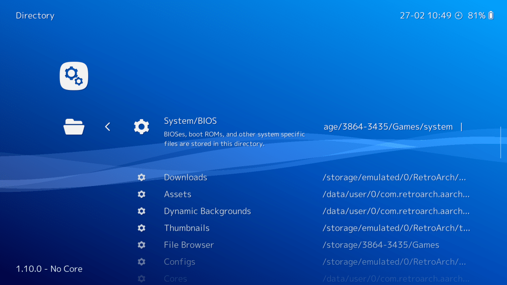
Task: Click the folder icon in the sidebar
Action: pyautogui.click(x=73, y=127)
